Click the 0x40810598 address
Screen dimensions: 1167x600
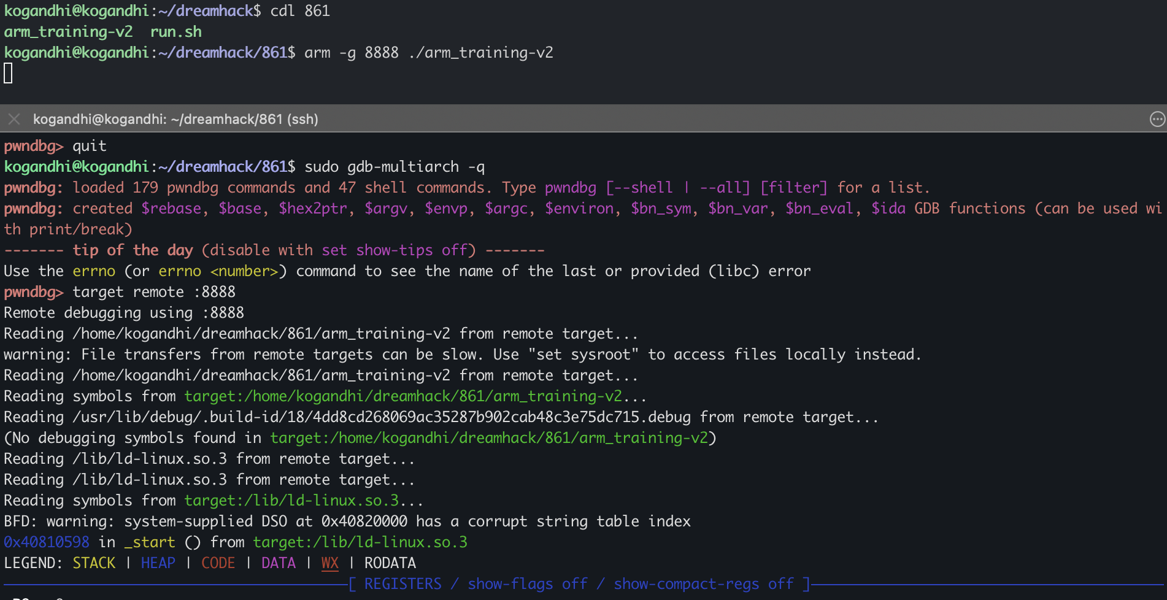click(47, 542)
